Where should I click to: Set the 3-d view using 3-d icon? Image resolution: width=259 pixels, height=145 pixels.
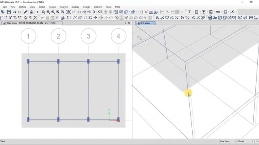point(79,12)
